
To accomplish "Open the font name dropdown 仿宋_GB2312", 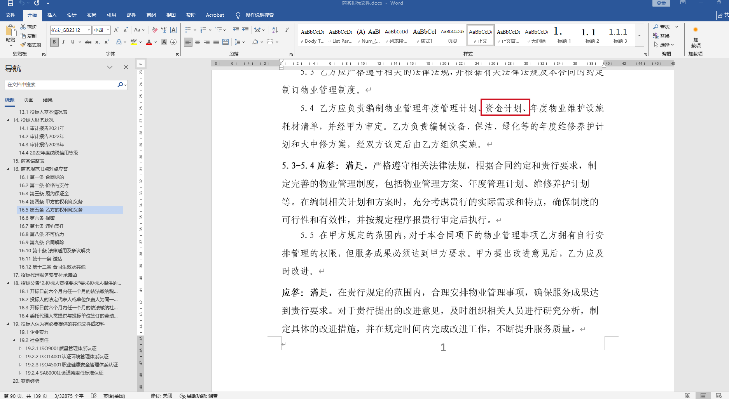I will pyautogui.click(x=89, y=30).
